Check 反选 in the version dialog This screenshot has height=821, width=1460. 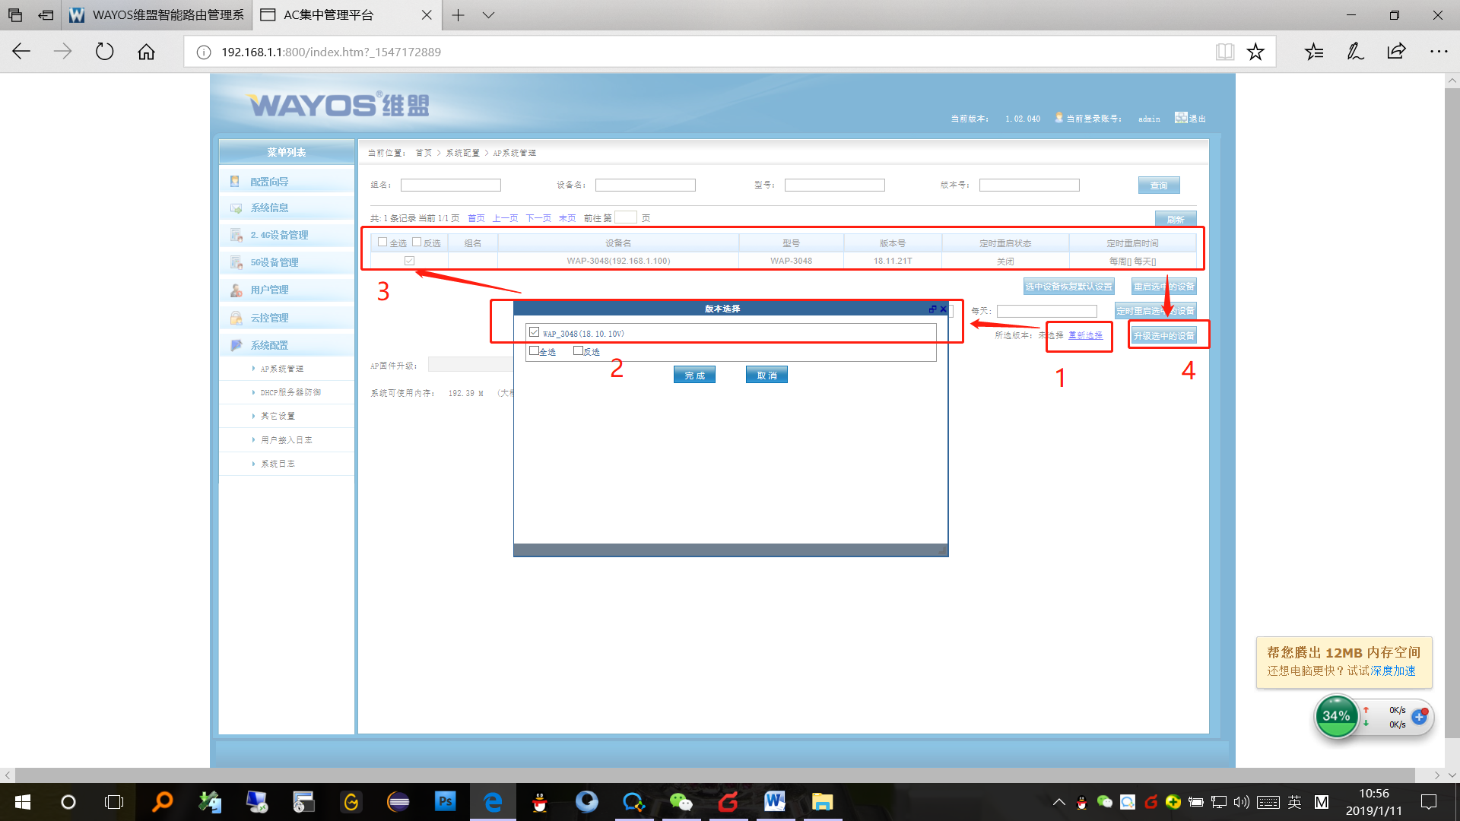(x=578, y=350)
